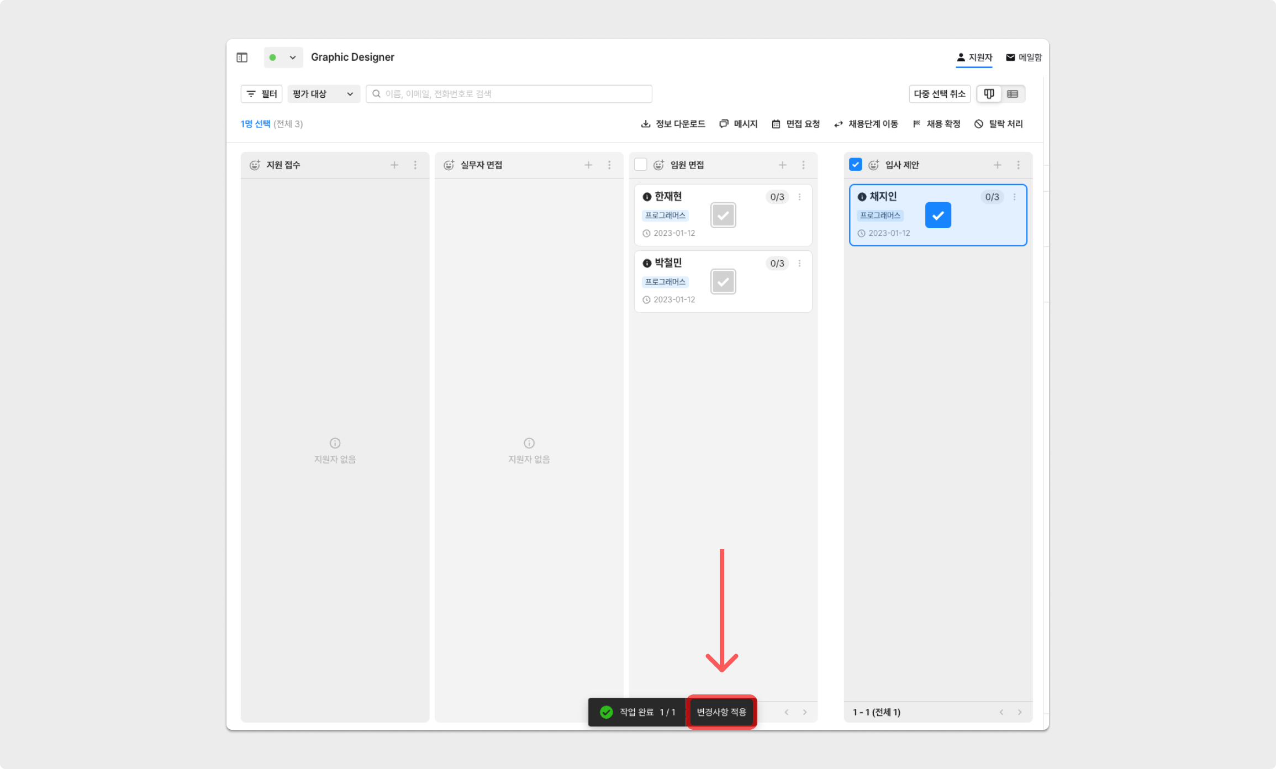Switch to the 메일함 tab
Screen dimensions: 1276x769
(x=1024, y=57)
